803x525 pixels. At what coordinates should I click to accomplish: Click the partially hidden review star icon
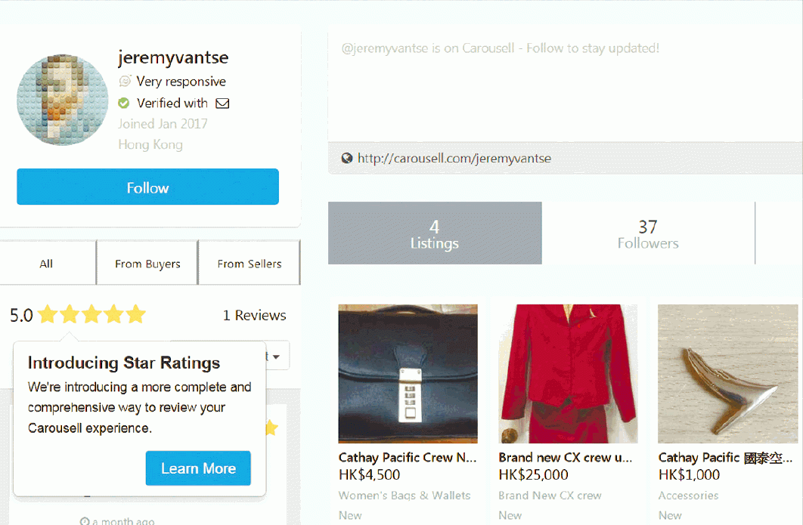point(271,428)
